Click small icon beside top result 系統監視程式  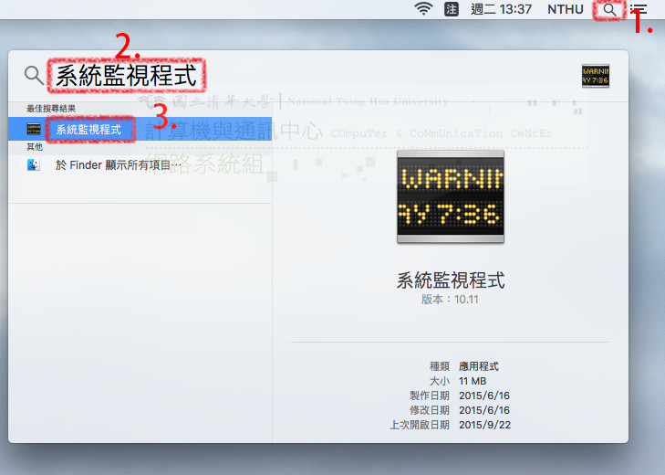point(34,130)
